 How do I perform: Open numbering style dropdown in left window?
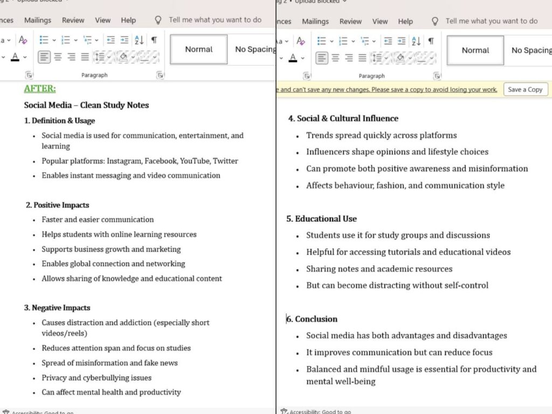[75, 40]
